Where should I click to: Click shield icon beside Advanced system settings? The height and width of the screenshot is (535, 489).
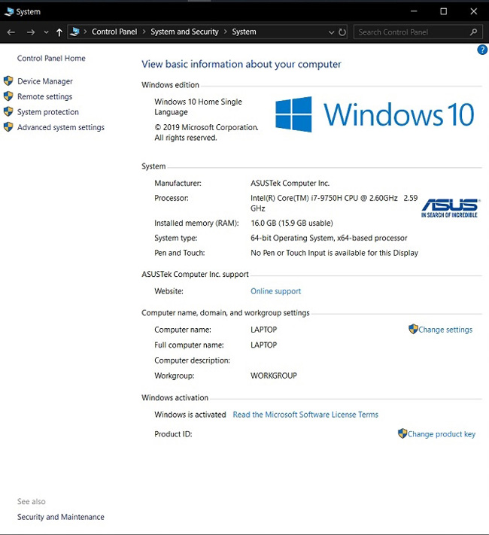8,127
